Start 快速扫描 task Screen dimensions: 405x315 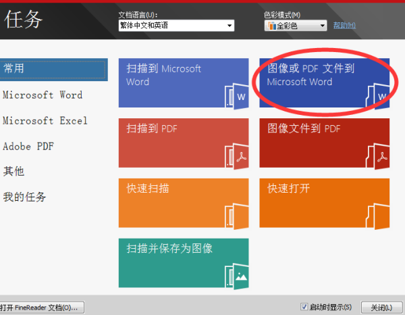point(184,203)
